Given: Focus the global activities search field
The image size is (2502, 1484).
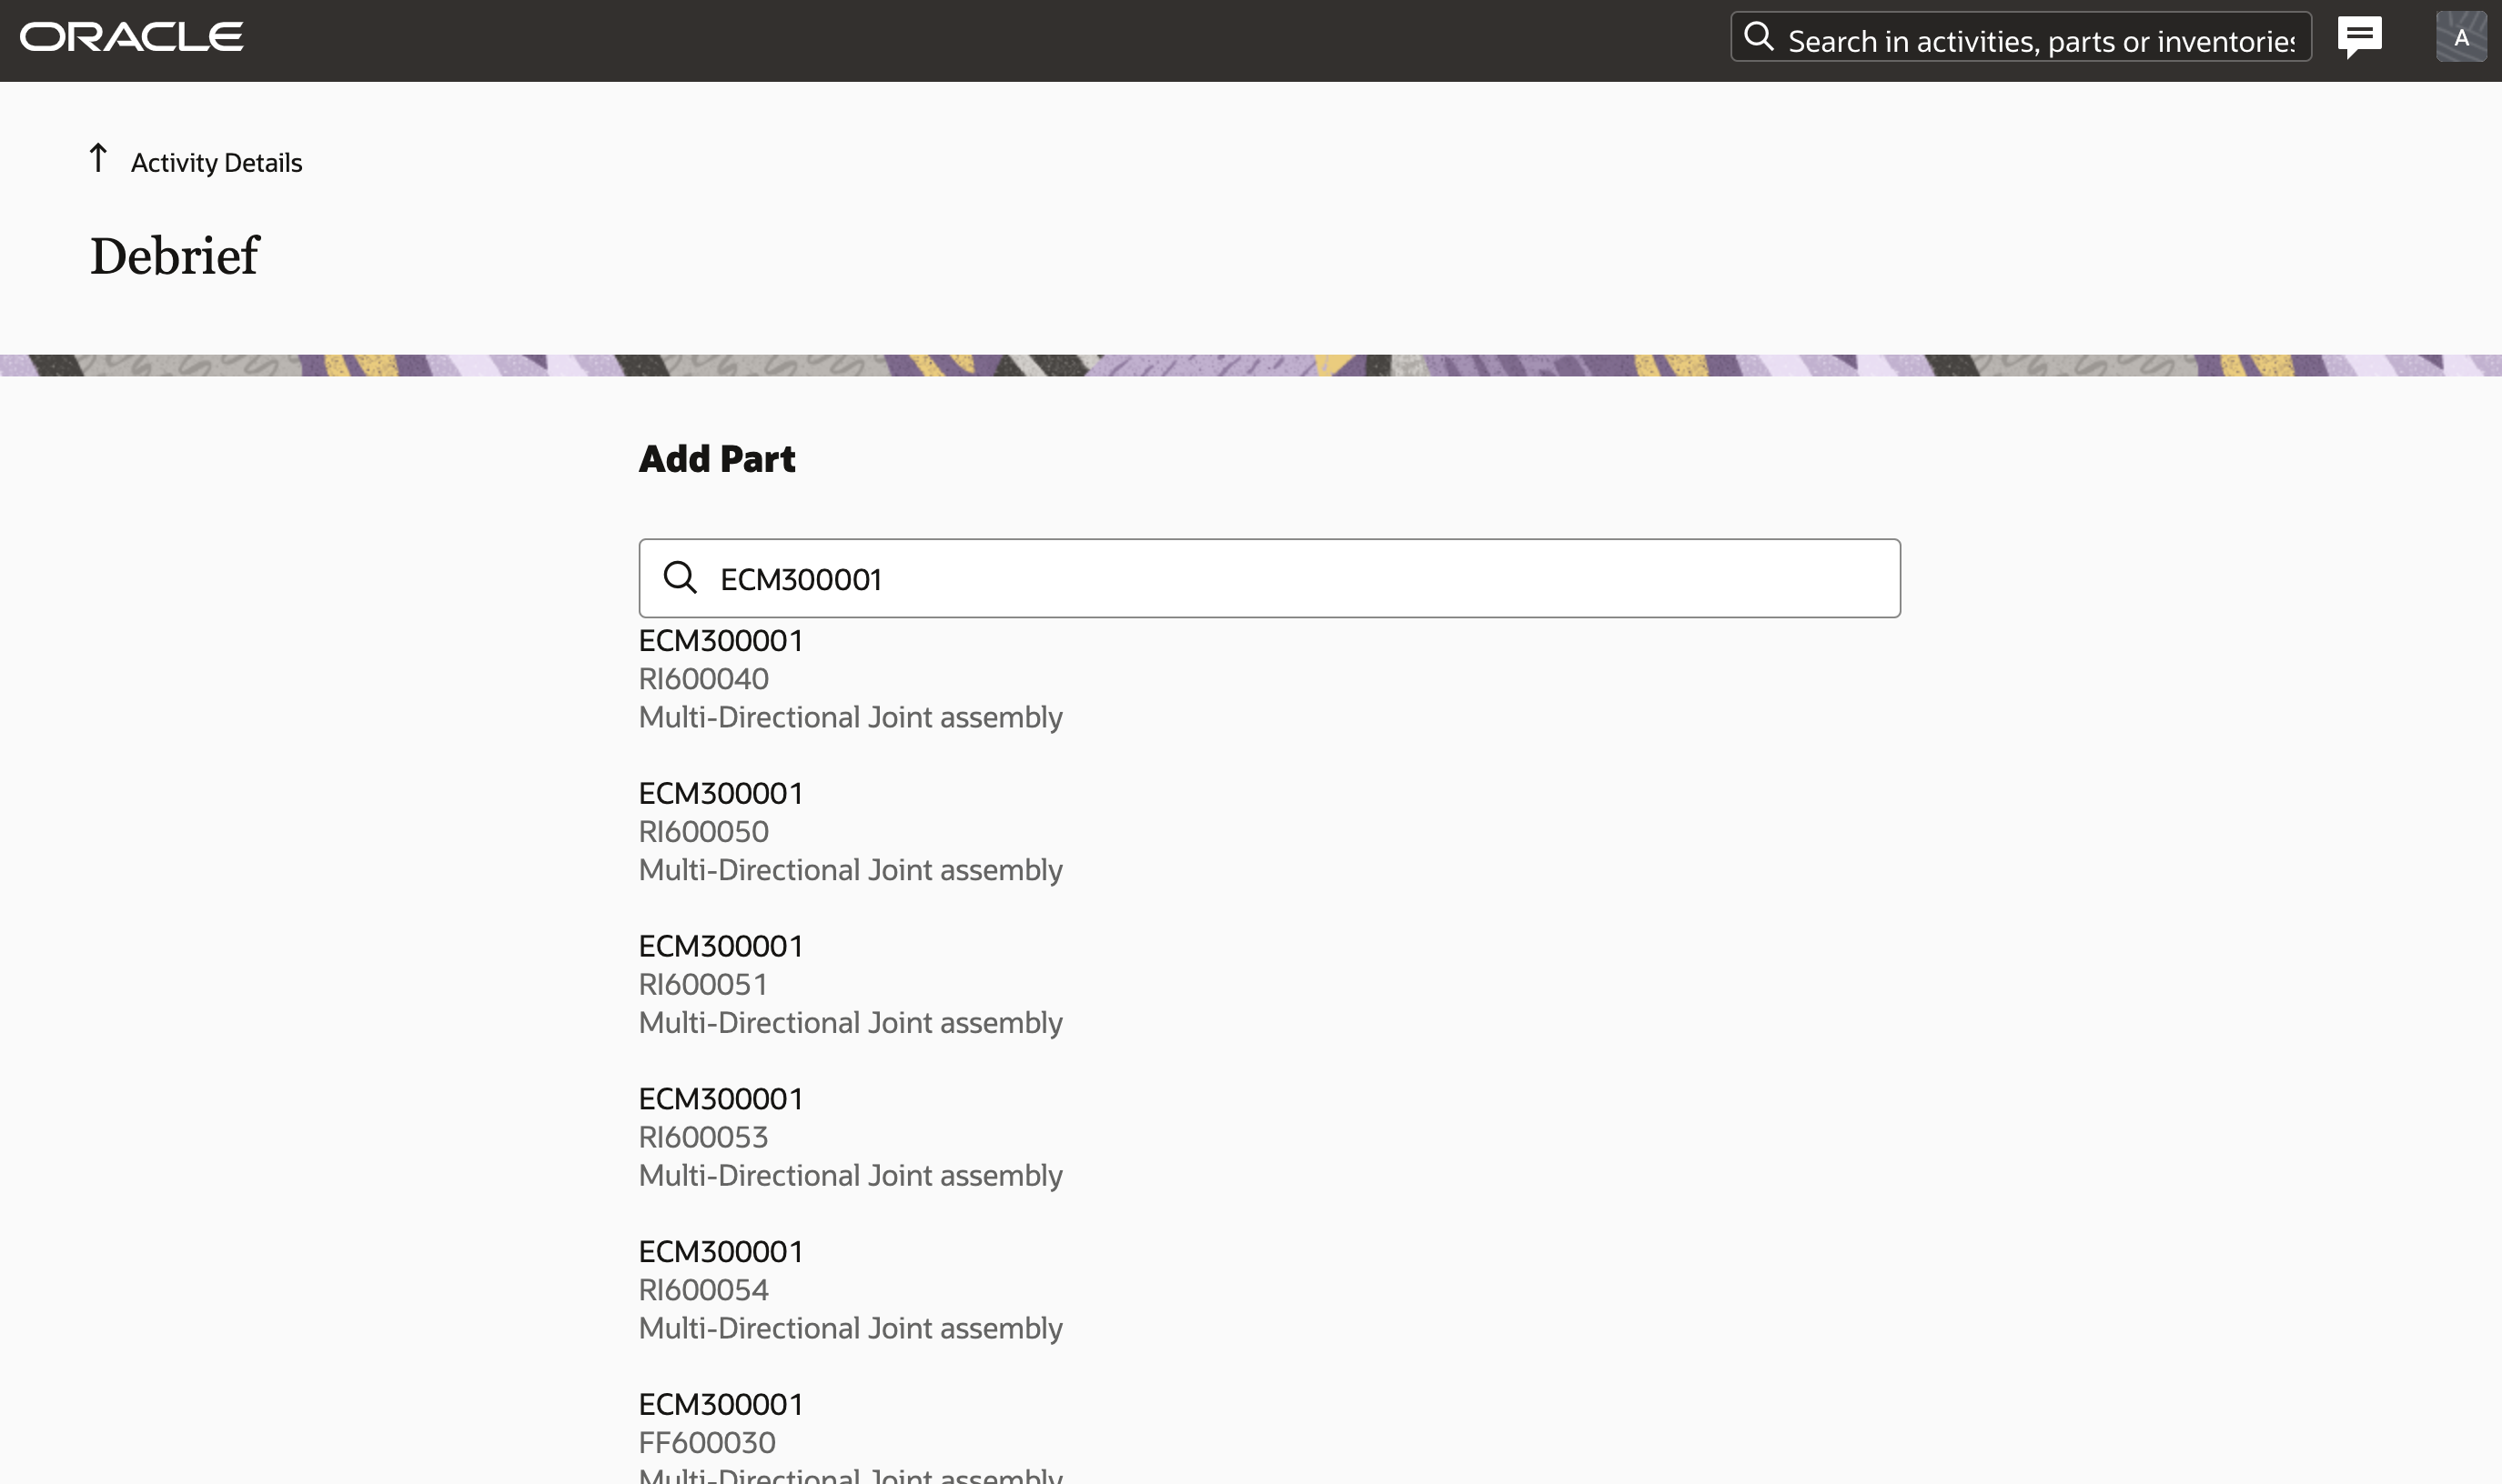Looking at the screenshot, I should coord(2041,41).
